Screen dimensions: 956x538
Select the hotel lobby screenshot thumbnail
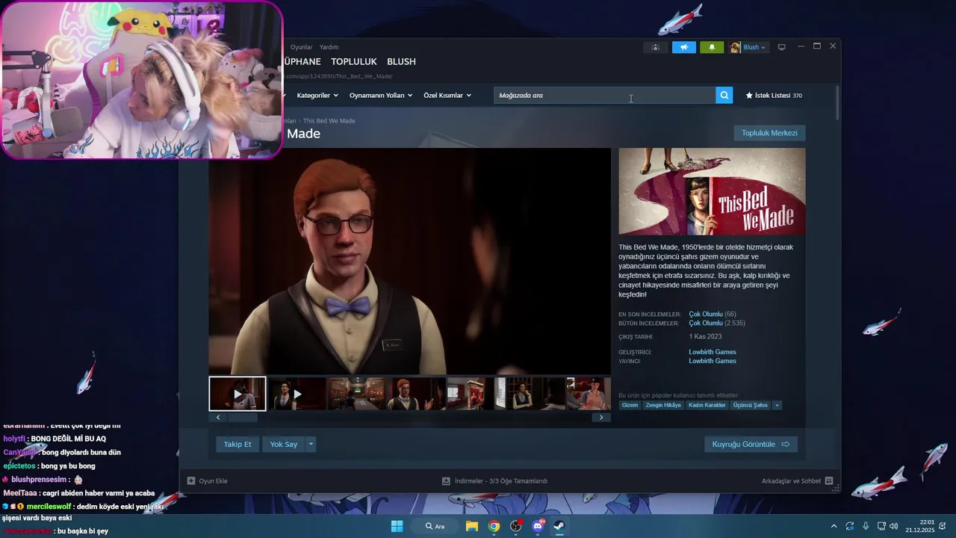coord(357,394)
